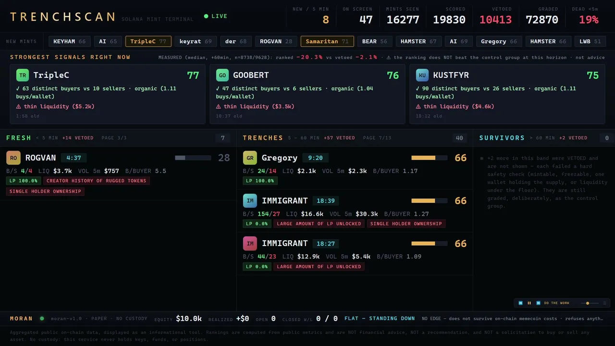Viewport: 615px width, 346px height.
Task: Select the keyrat 69 mint chip
Action: point(196,41)
